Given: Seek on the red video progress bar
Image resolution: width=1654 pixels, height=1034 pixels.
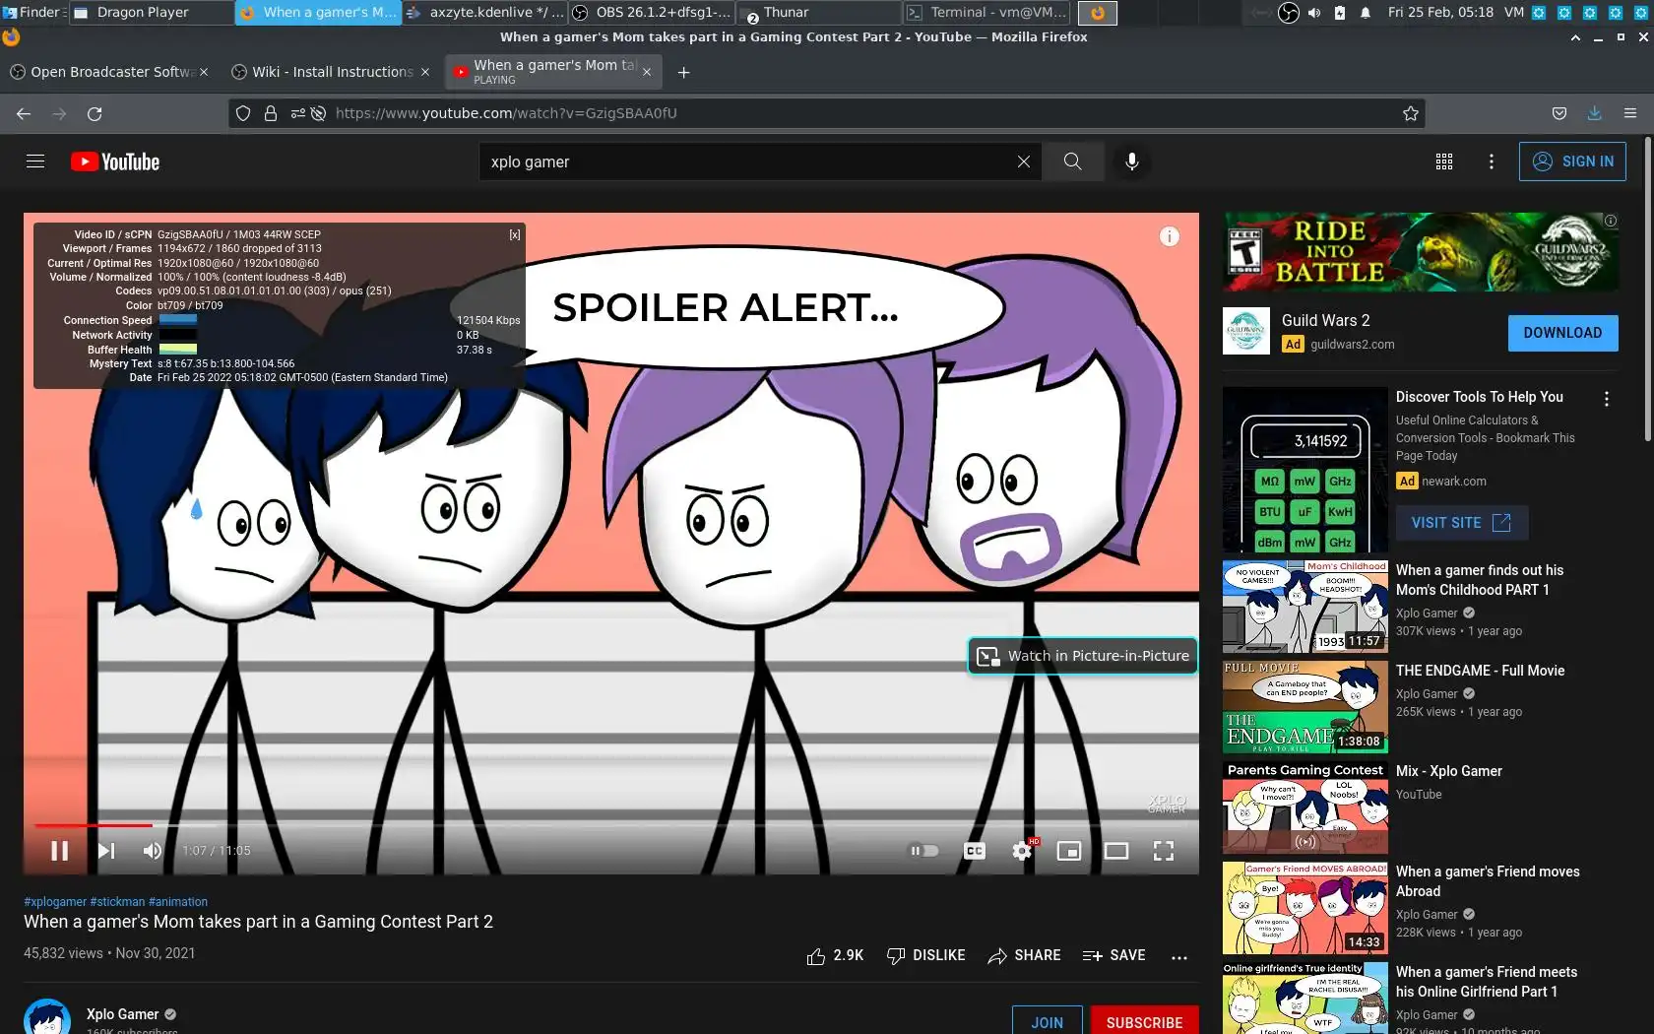Looking at the screenshot, I should 611,825.
